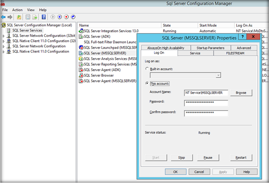269x183 pixels.
Task: Click the Running state of Integration Services
Action: click(169, 31)
